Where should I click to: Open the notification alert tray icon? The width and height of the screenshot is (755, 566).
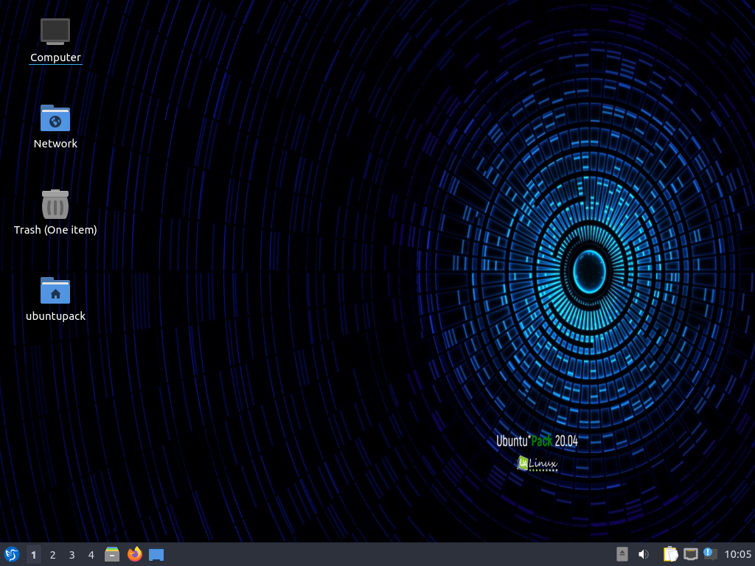(x=710, y=554)
